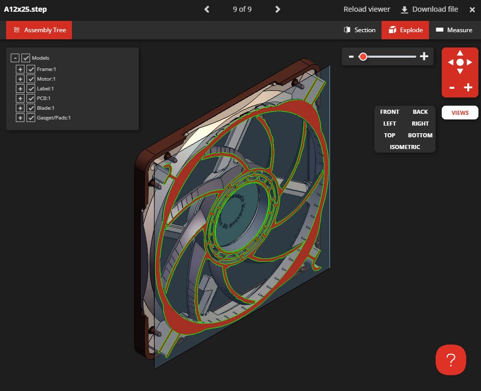Pan the view left with navigation arrow
Viewport: 481px width, 391px height.
(x=450, y=62)
